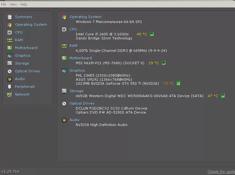
Task: Click the Audio speaker icon in sidebar
Action: click(10, 79)
